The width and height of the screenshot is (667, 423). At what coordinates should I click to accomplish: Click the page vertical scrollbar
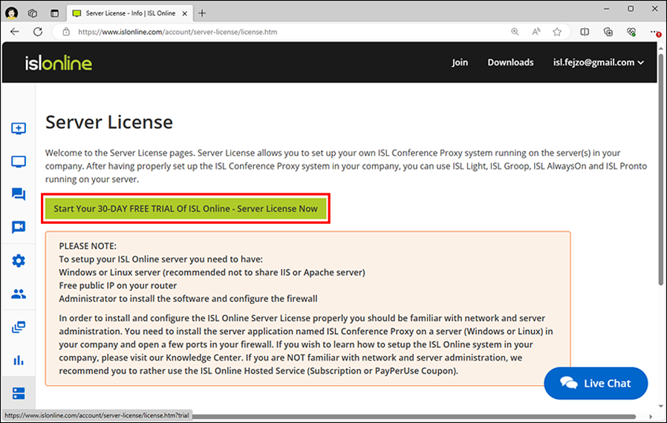pos(660,186)
